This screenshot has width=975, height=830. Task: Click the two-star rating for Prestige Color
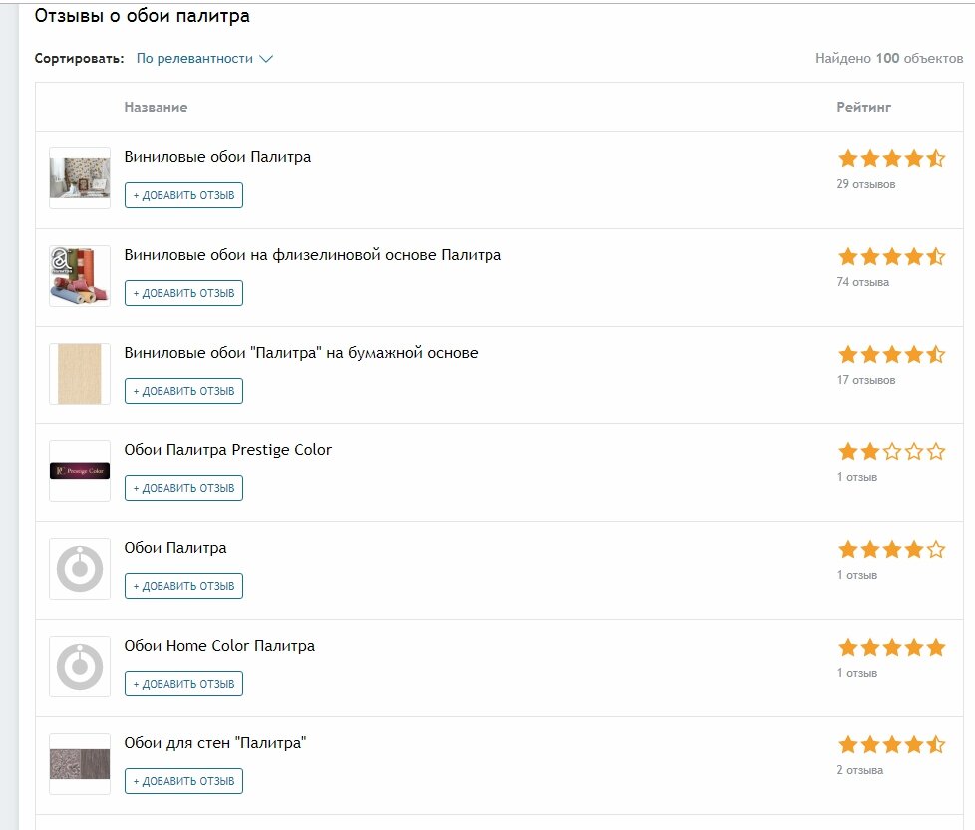pyautogui.click(x=891, y=451)
